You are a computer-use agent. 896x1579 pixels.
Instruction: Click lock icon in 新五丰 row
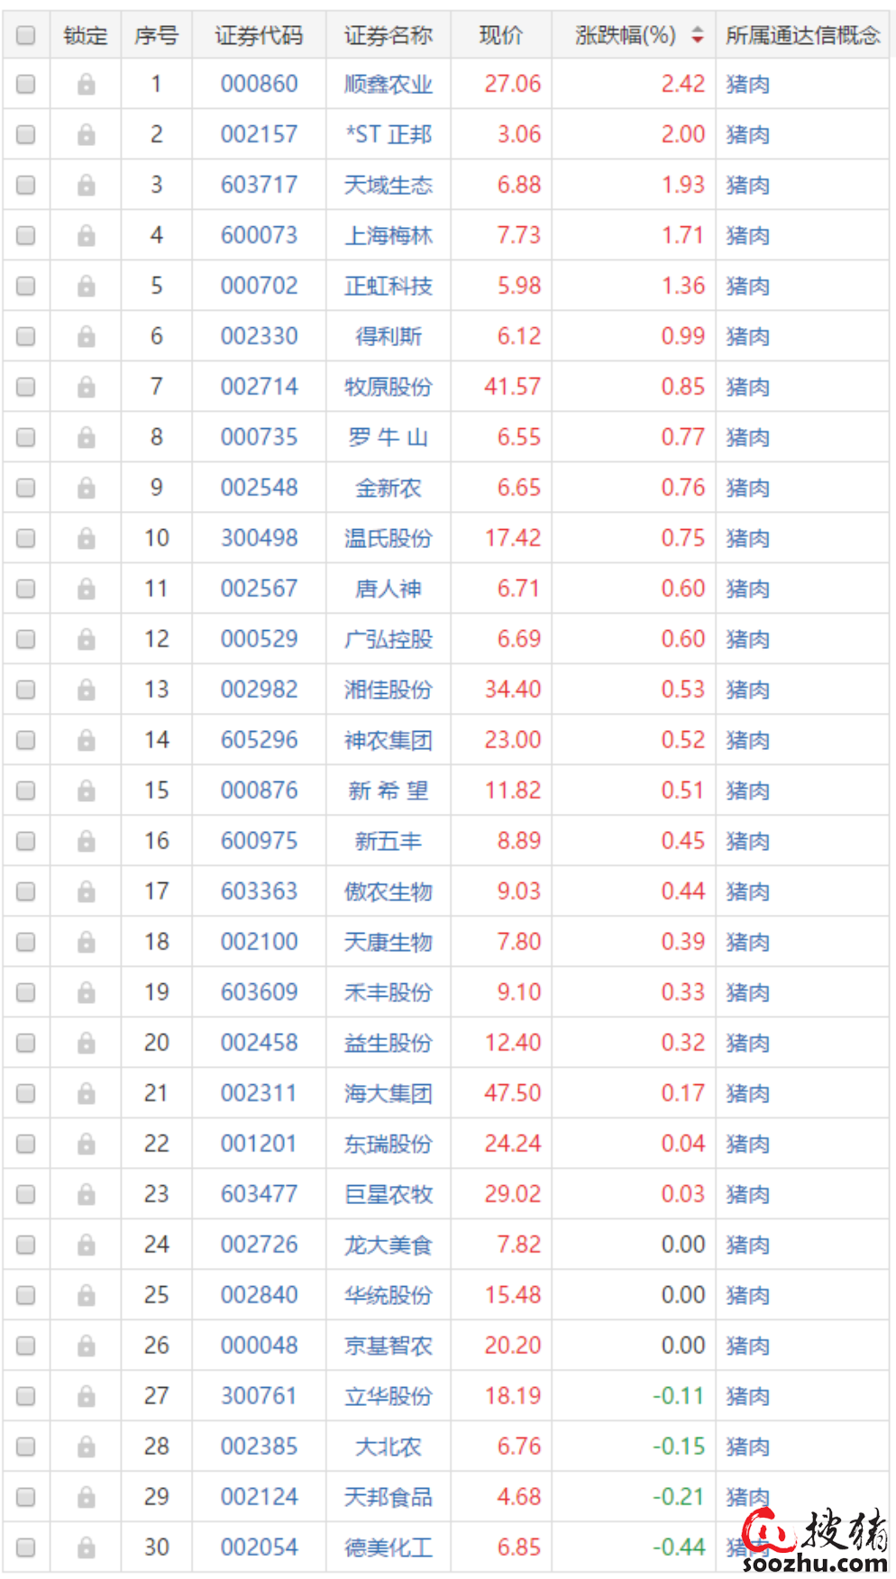pyautogui.click(x=86, y=842)
